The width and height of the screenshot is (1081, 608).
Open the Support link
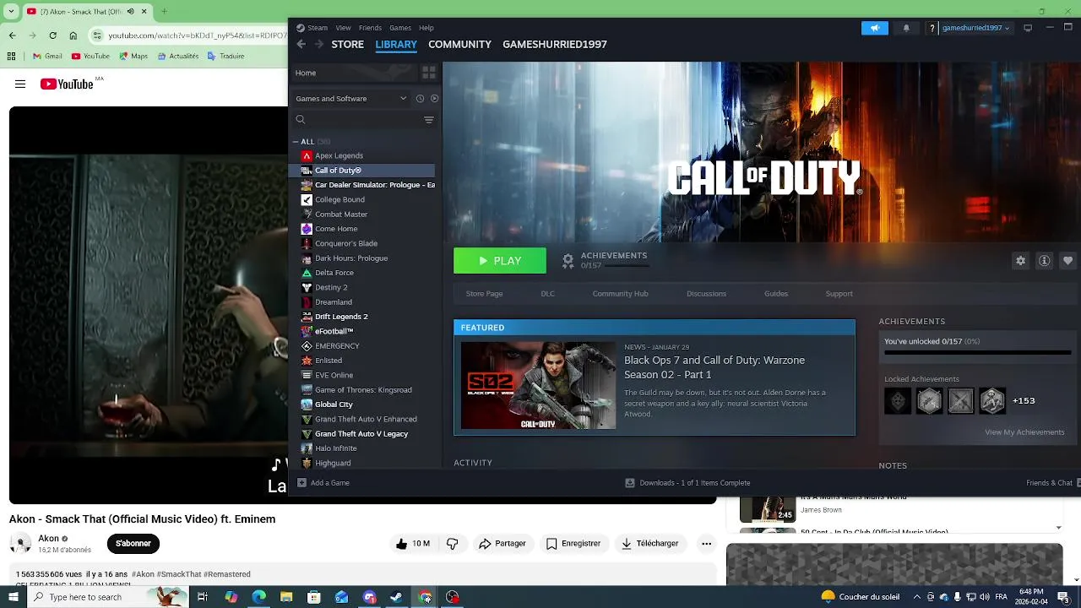[x=839, y=294]
